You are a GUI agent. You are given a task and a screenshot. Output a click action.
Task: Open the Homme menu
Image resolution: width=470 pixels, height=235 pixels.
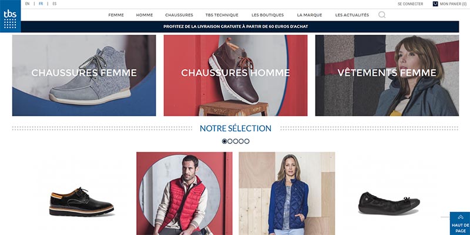(145, 15)
